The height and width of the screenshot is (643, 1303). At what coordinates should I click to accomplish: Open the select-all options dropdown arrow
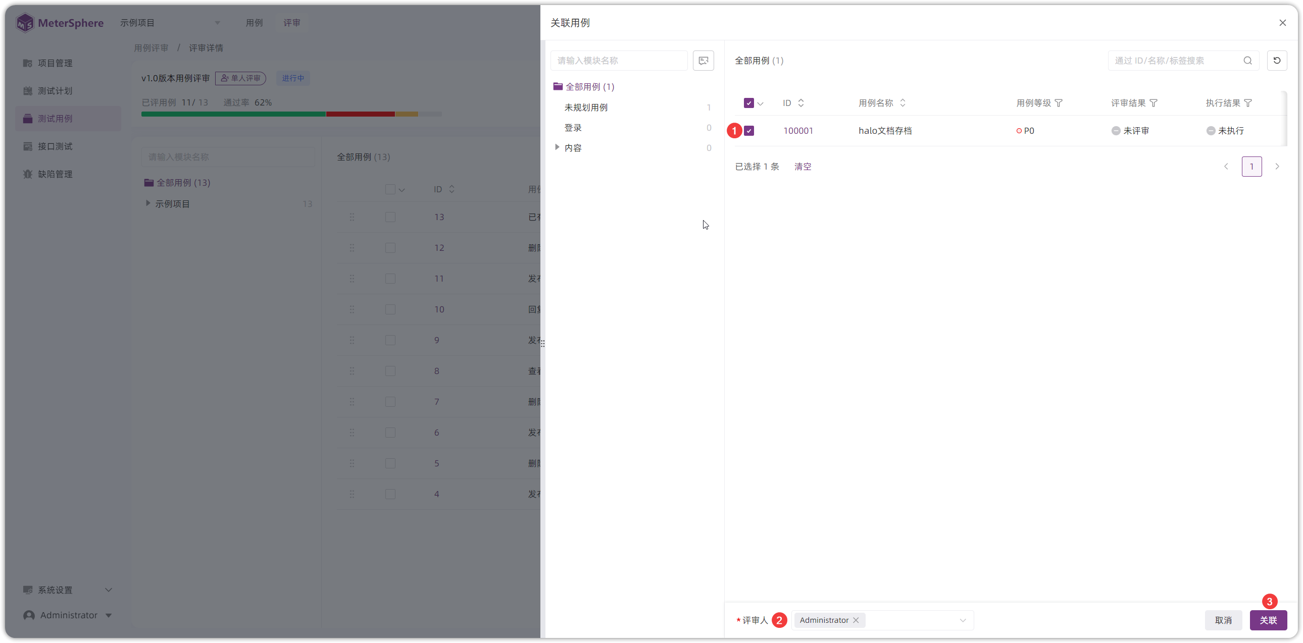pyautogui.click(x=760, y=103)
